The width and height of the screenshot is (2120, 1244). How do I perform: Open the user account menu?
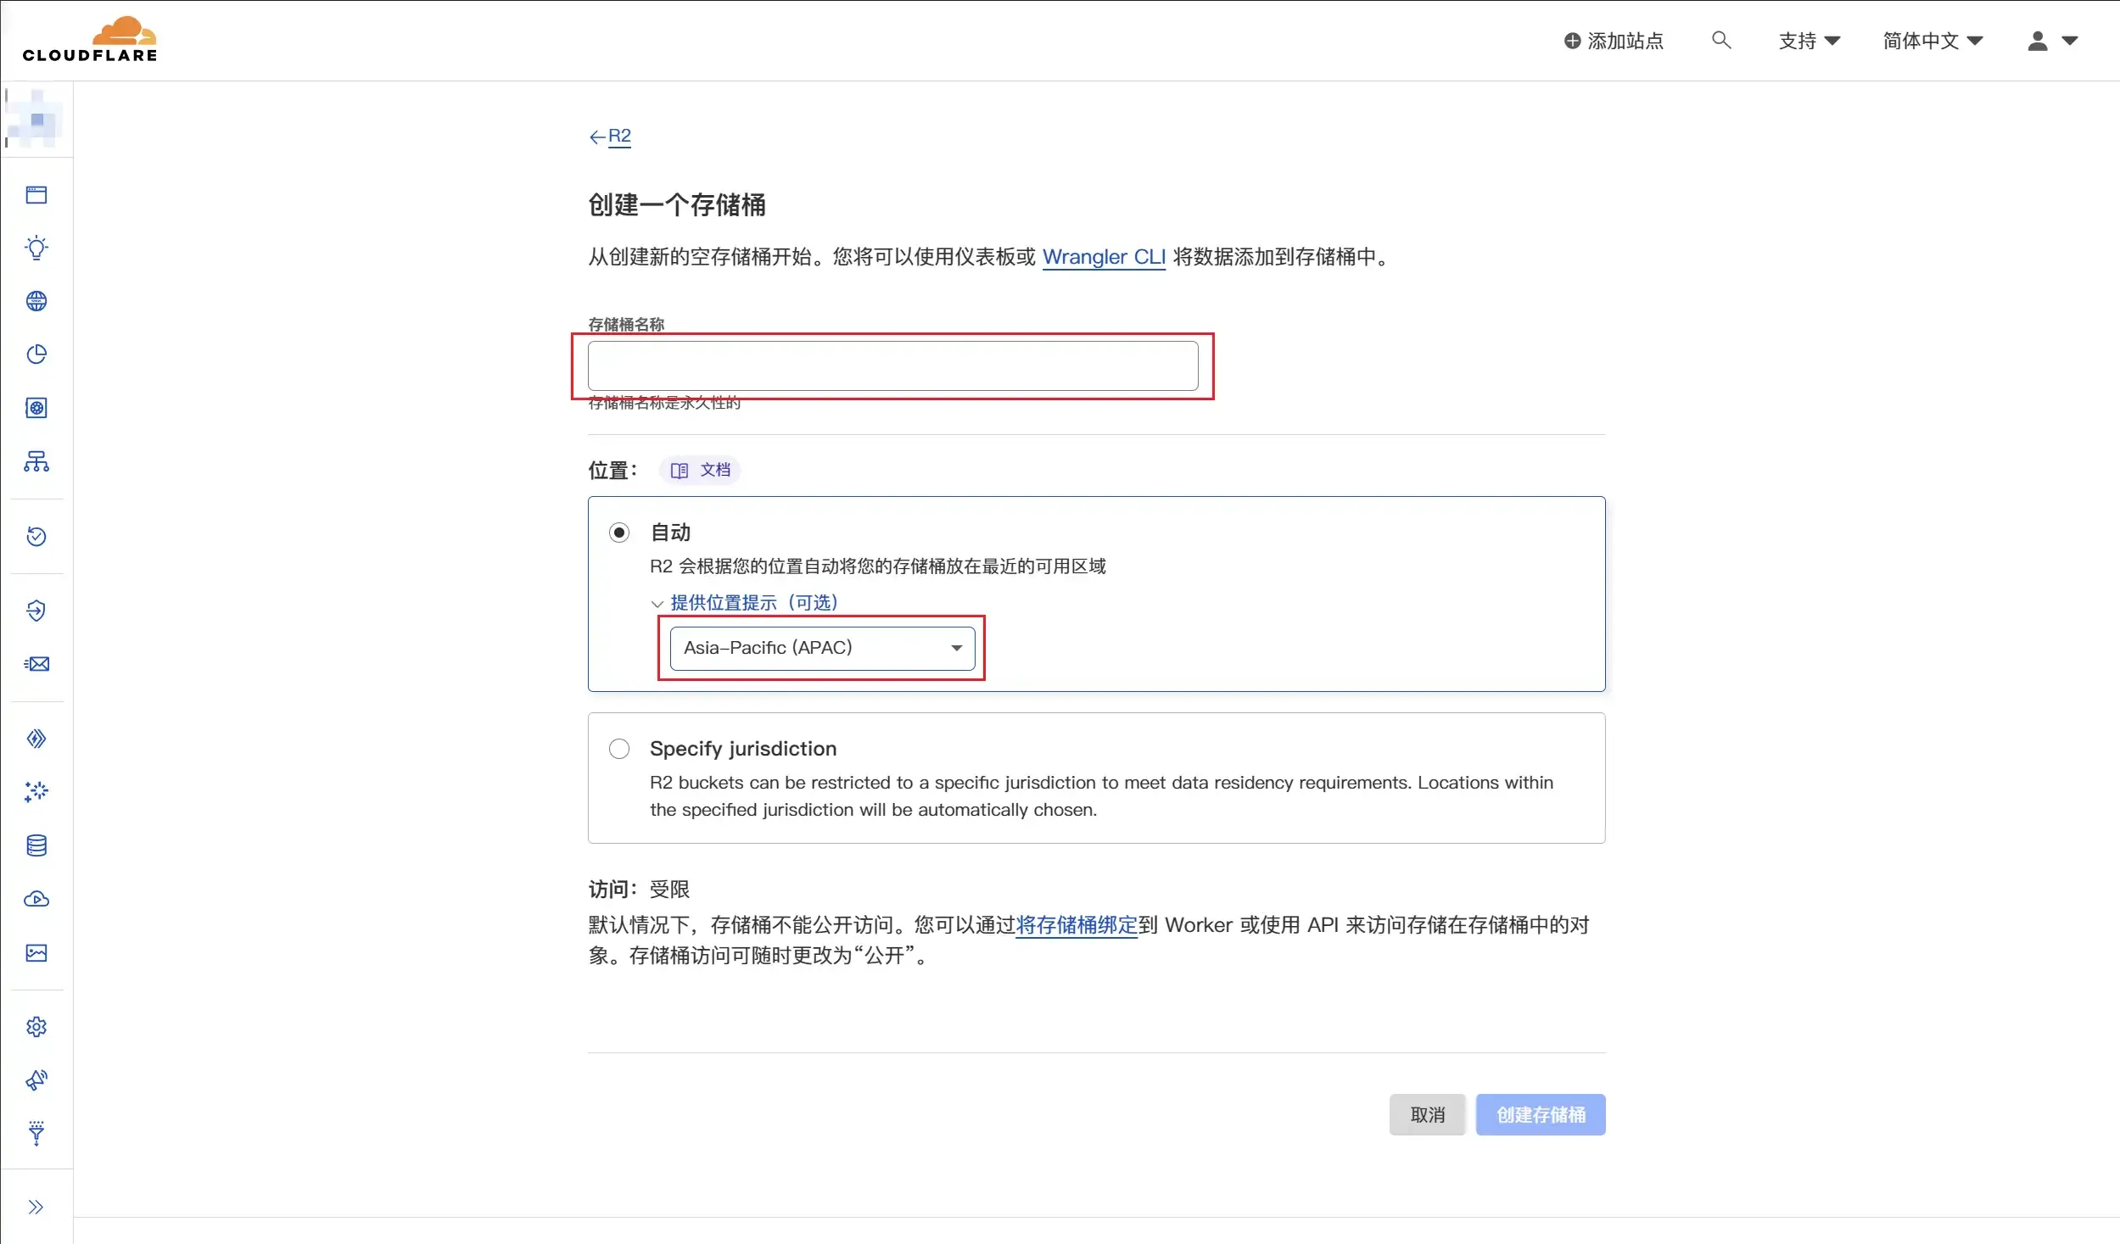click(2051, 41)
